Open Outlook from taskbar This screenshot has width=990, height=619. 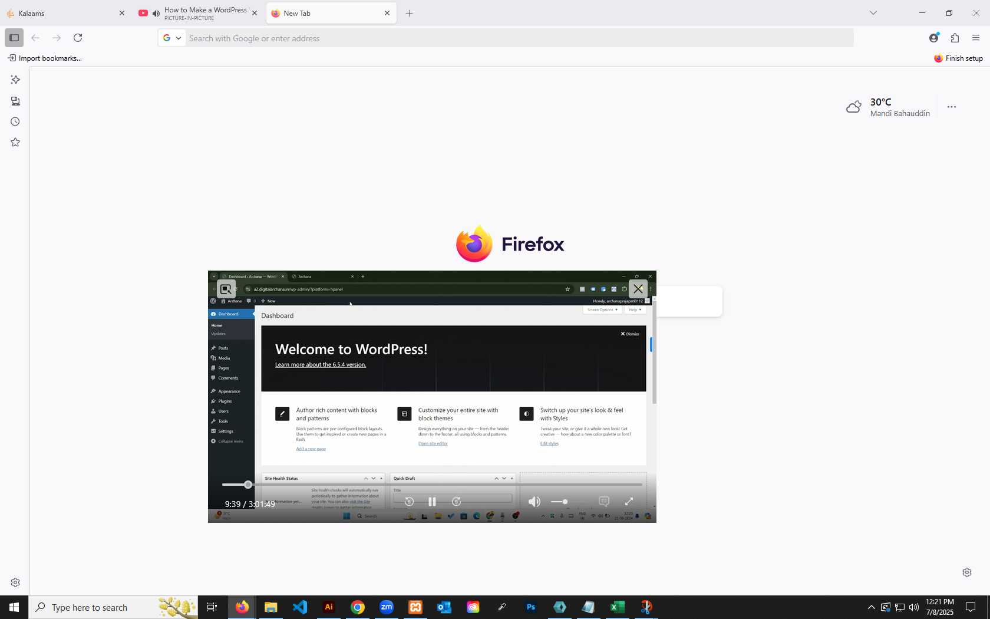(444, 607)
